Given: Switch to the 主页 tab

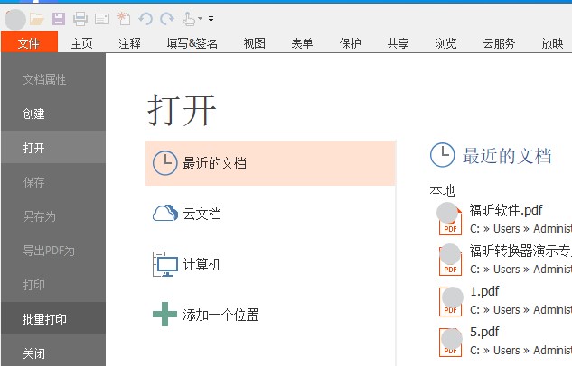Looking at the screenshot, I should pyautogui.click(x=81, y=43).
